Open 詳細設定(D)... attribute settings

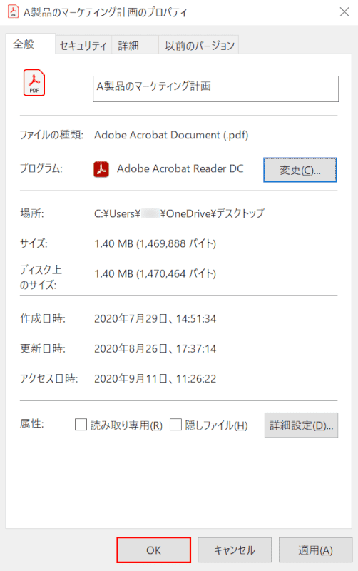click(x=301, y=425)
